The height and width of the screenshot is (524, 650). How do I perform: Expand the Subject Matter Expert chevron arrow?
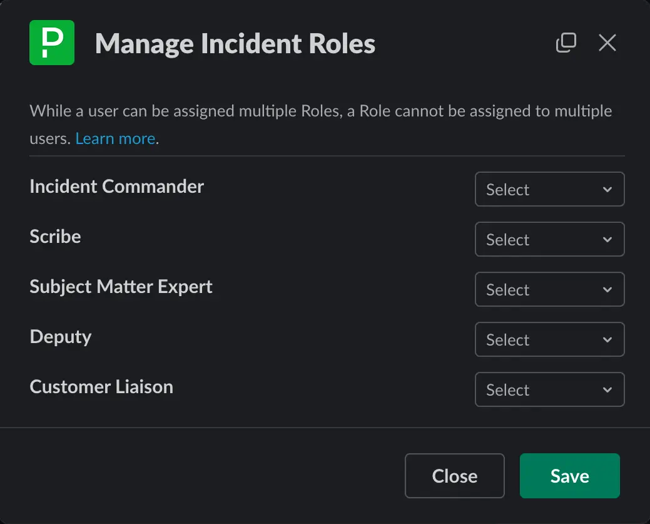coord(607,290)
